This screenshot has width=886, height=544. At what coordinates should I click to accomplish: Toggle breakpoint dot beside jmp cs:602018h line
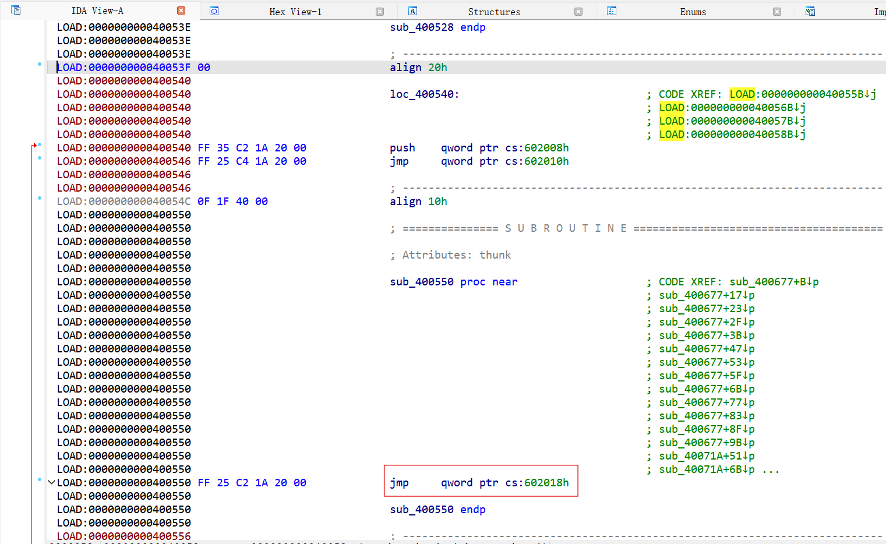click(x=40, y=479)
